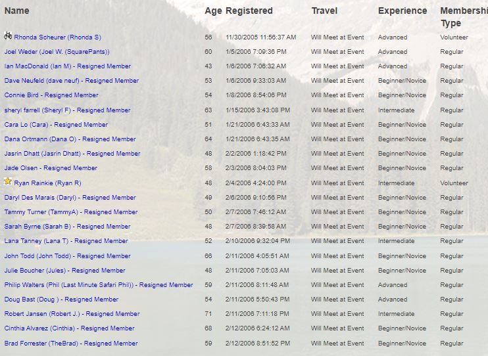Viewport: 488px width, 356px height.
Task: Click the Name column header
Action: [x=16, y=11]
